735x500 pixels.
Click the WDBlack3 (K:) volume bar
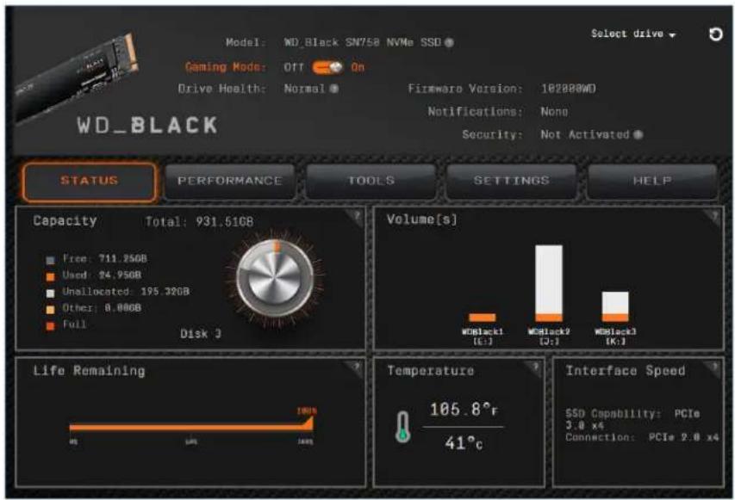click(x=615, y=306)
